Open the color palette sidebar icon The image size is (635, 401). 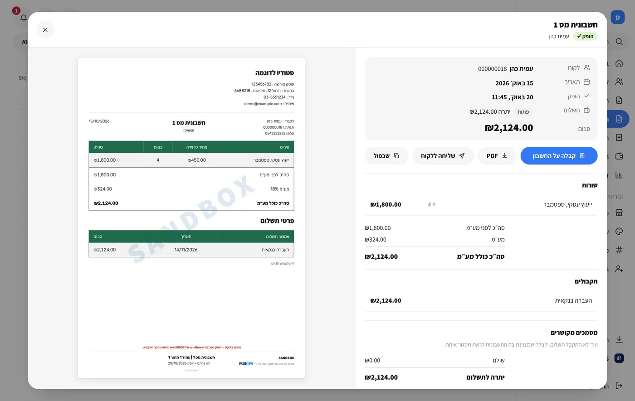[x=619, y=231]
